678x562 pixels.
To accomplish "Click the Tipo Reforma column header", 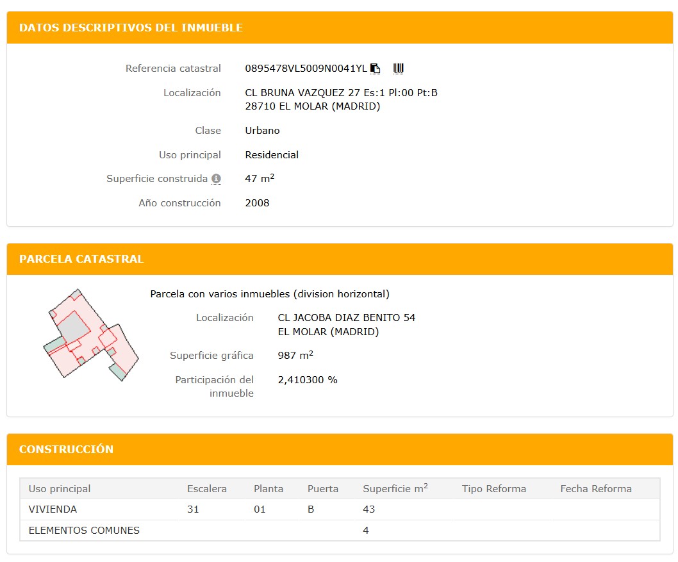I will (x=493, y=489).
